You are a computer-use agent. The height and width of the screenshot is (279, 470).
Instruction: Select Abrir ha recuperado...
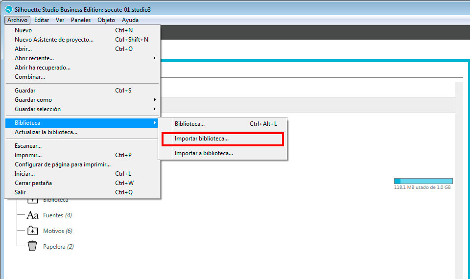[x=82, y=68]
